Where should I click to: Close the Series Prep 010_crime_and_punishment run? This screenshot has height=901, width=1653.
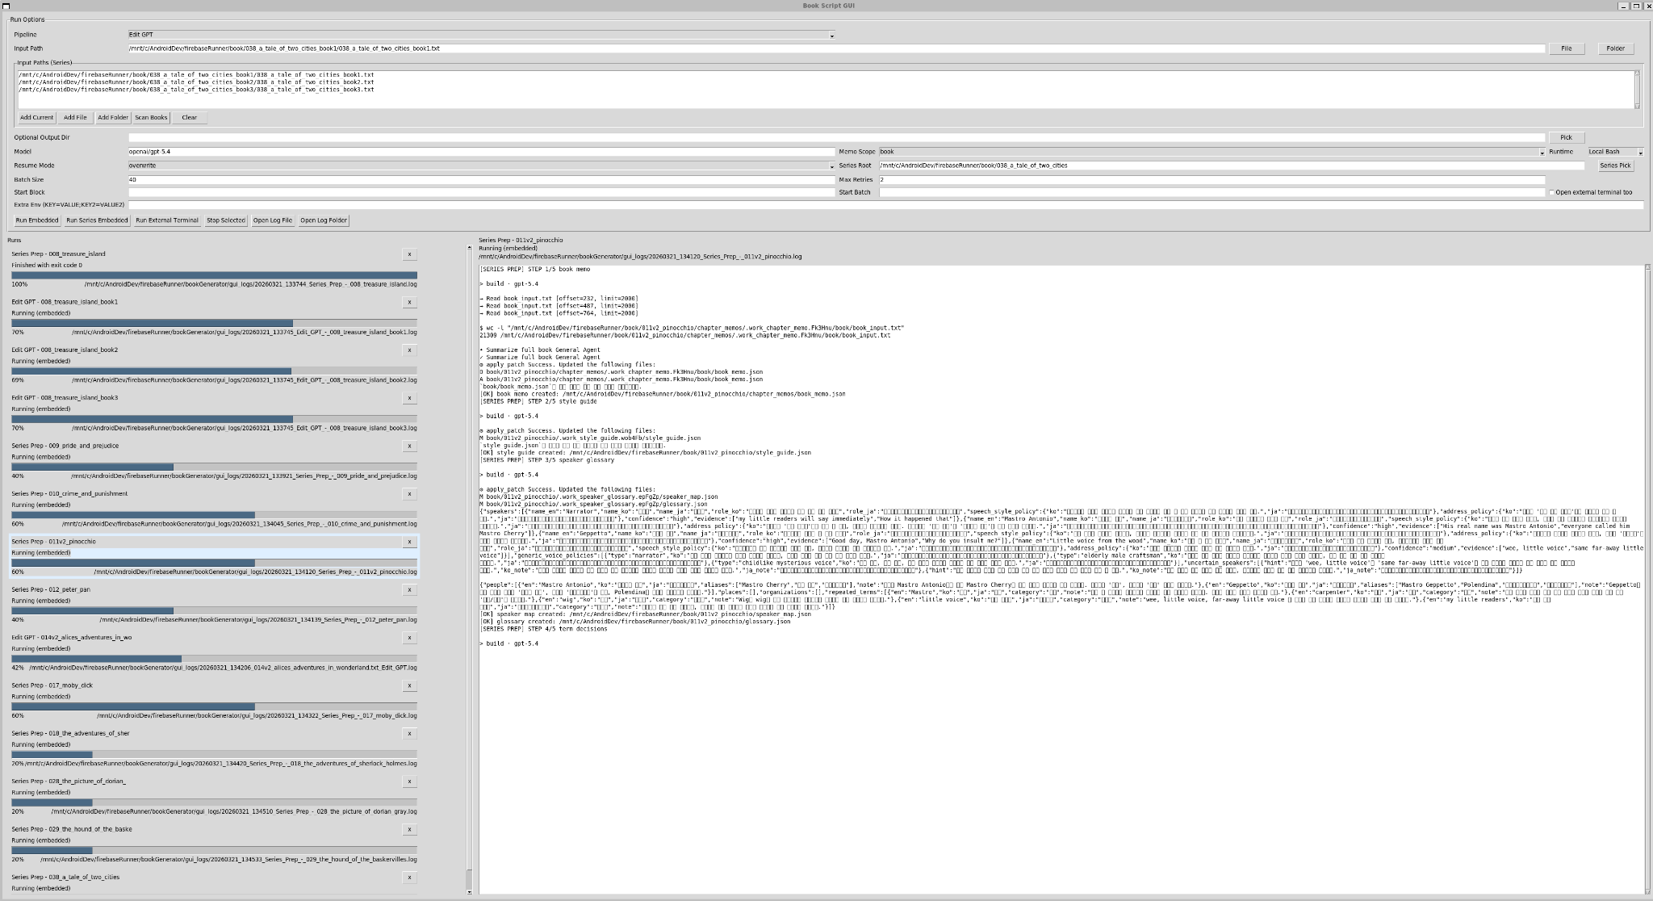click(x=409, y=494)
